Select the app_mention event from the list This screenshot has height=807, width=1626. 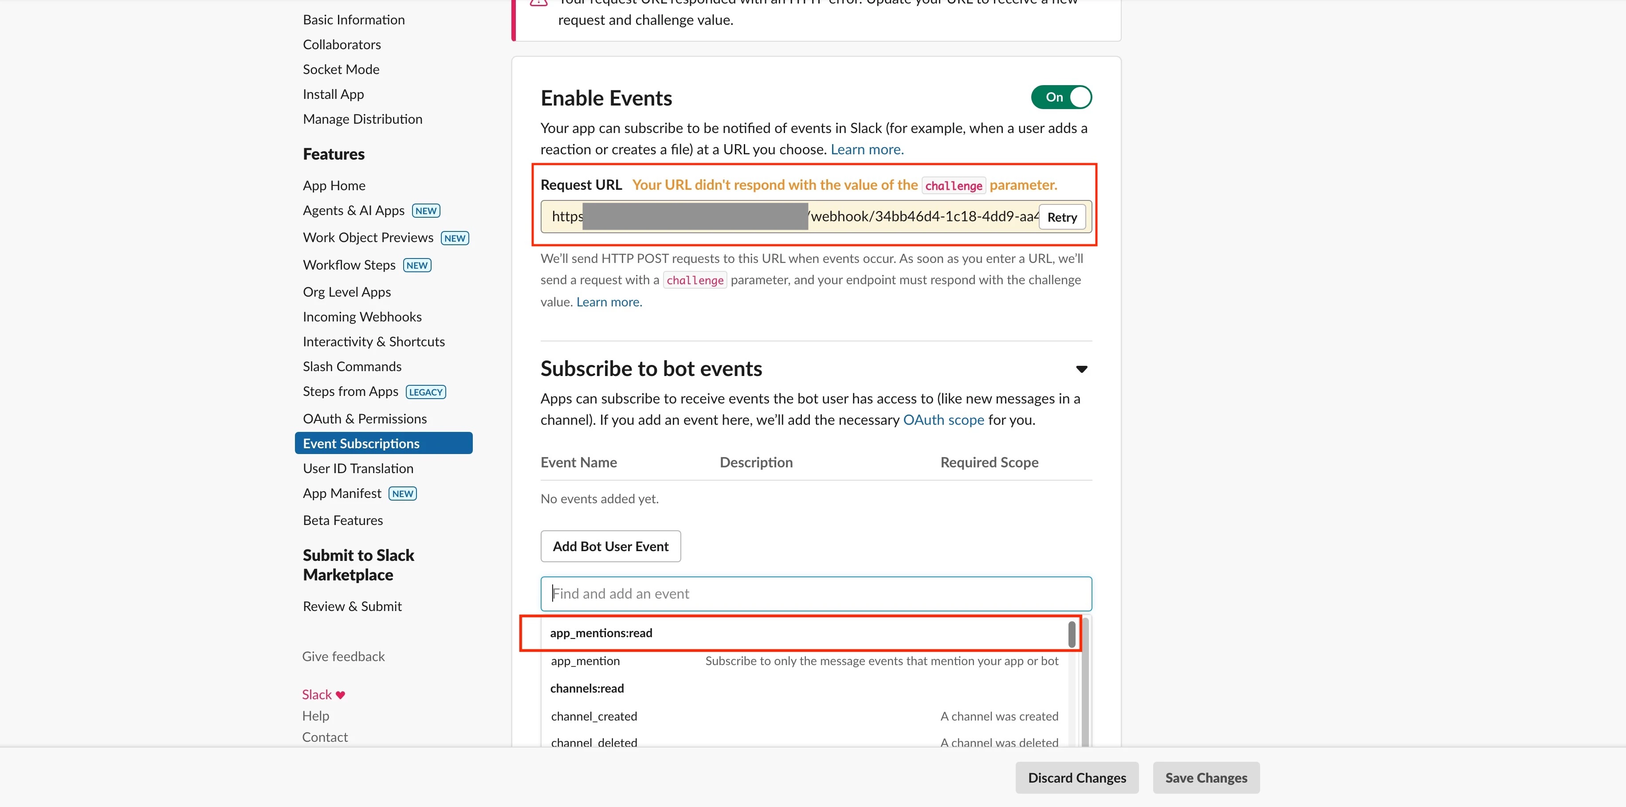click(585, 661)
